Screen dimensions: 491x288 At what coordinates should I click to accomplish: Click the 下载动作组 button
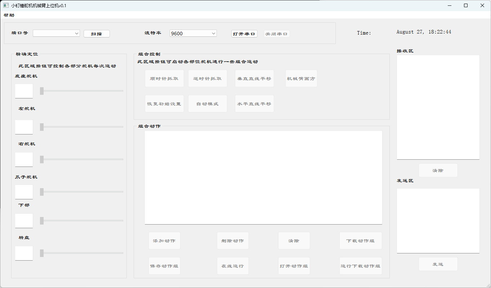click(361, 241)
